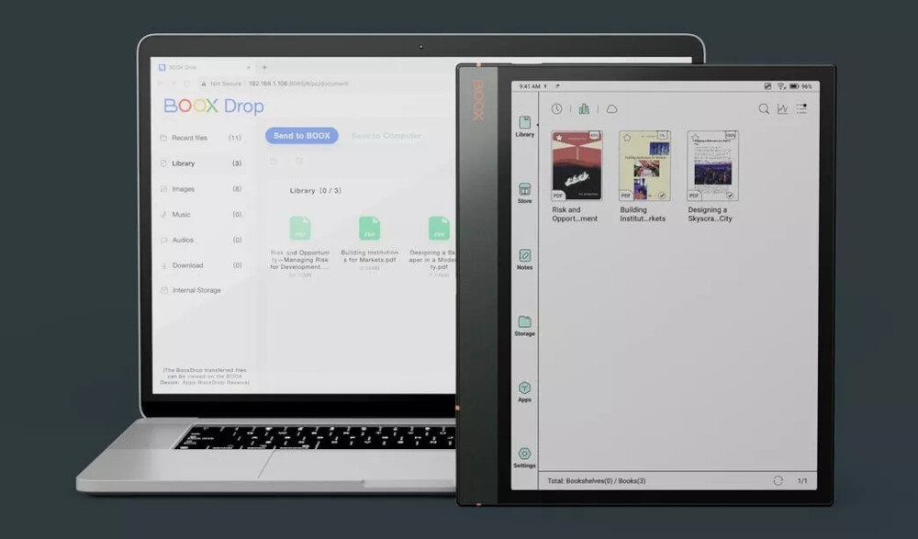Open Notes on the tablet sidebar
The image size is (918, 539).
[524, 260]
